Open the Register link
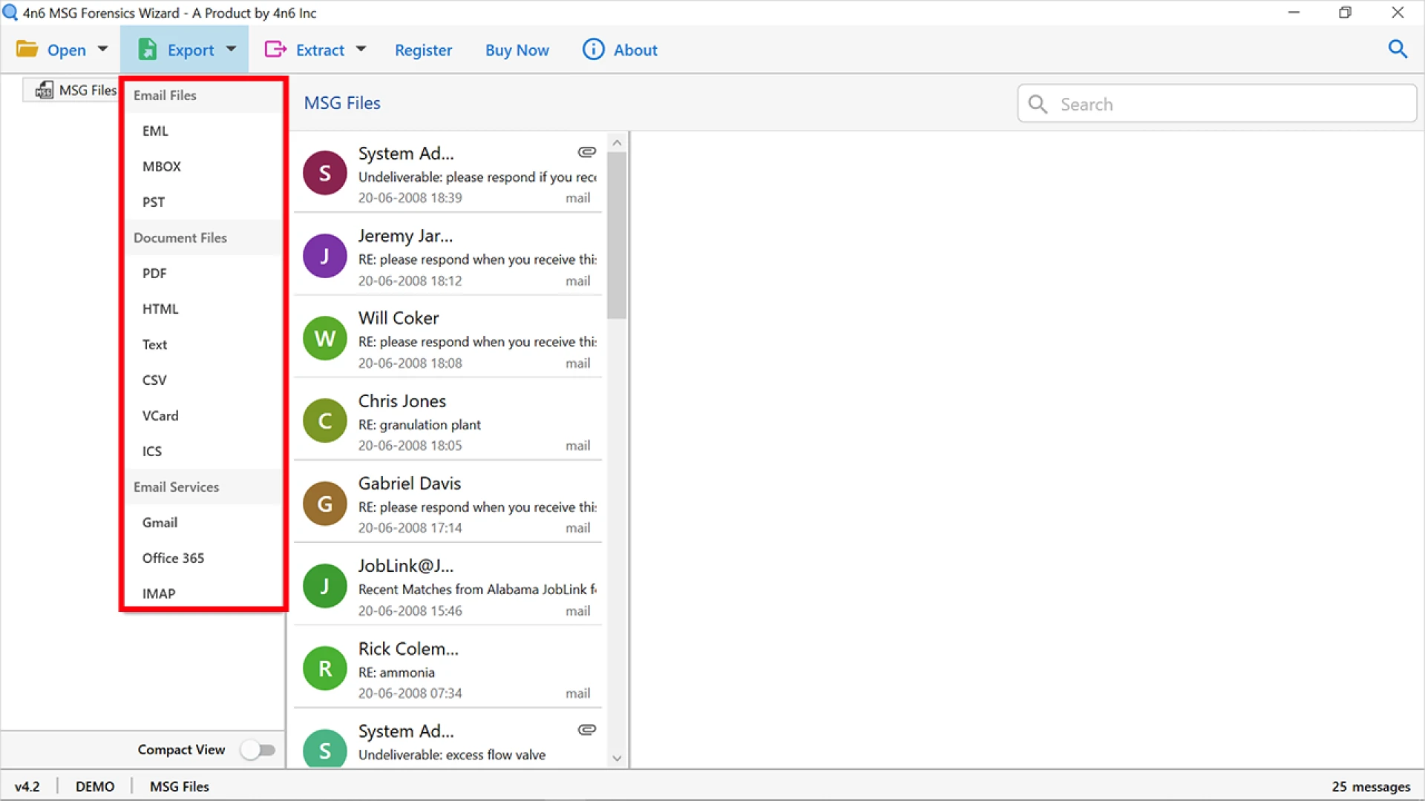The image size is (1425, 801). coord(423,50)
